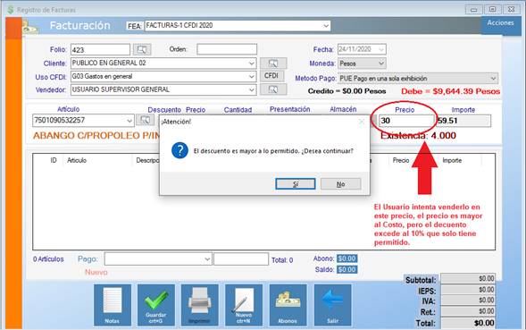Image resolution: width=526 pixels, height=330 pixels.
Task: Expand the Vendedor dropdown
Action: (252, 89)
